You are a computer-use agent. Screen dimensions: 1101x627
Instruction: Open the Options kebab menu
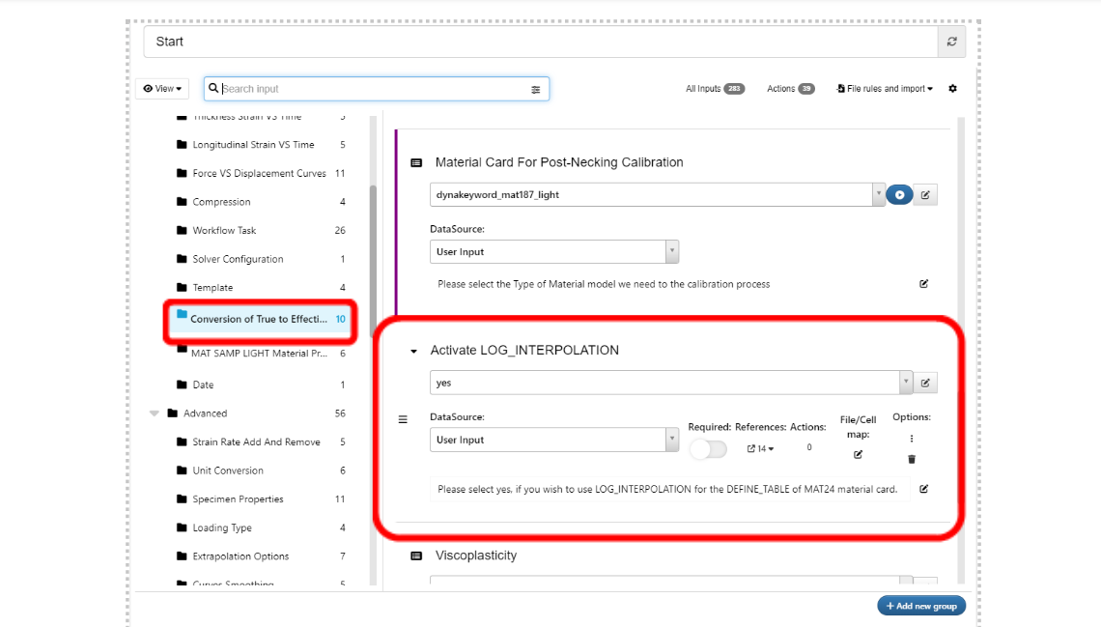pos(912,438)
